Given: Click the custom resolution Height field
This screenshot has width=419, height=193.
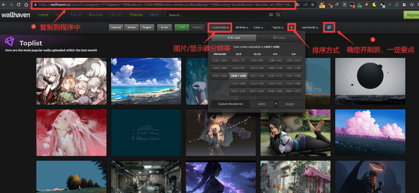Looking at the screenshot, I should point(290,104).
